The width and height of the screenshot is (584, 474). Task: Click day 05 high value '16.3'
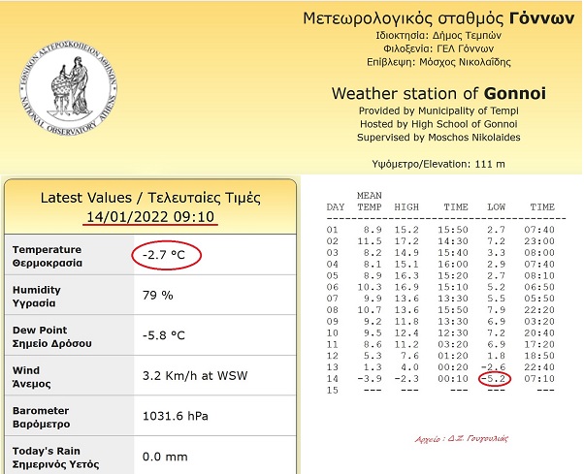pos(406,275)
